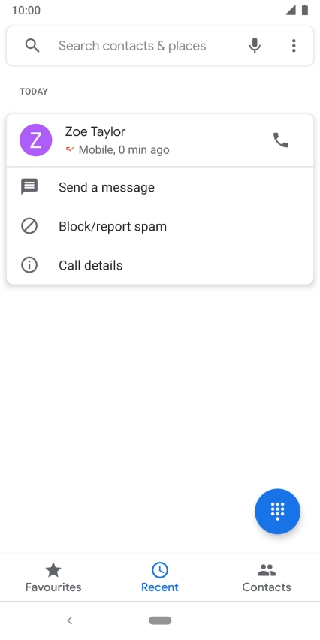The image size is (320, 640).
Task: Switch to the Favourites tab
Action: click(53, 577)
